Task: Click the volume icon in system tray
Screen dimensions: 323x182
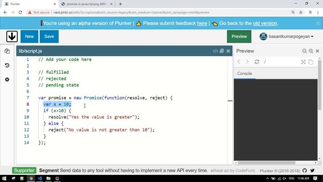Action: click(x=285, y=178)
